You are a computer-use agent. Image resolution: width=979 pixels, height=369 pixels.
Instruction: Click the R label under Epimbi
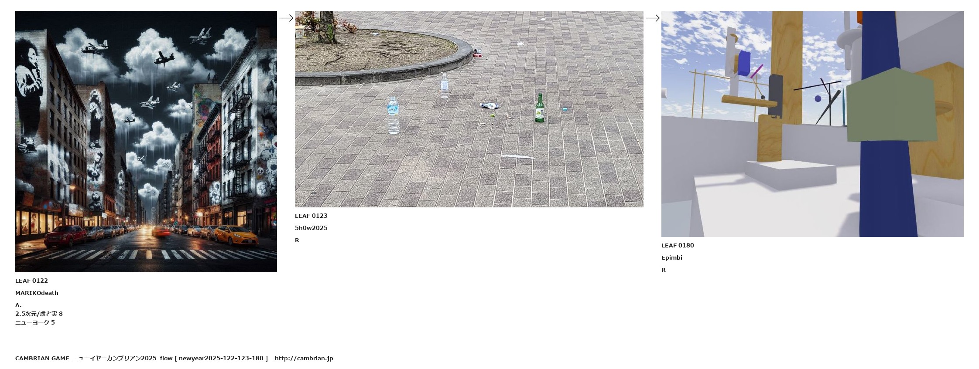coord(664,270)
